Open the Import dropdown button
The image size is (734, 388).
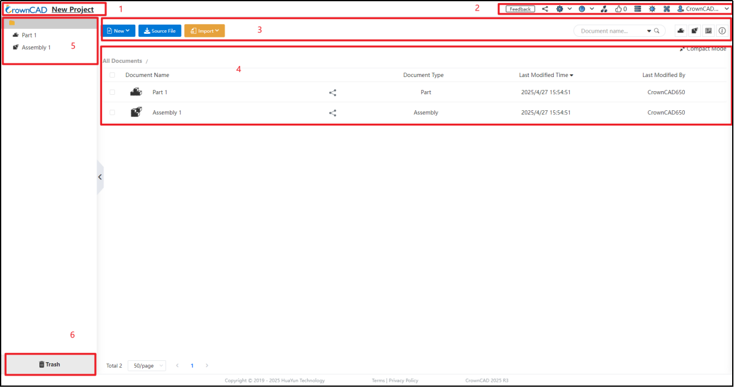(x=204, y=31)
